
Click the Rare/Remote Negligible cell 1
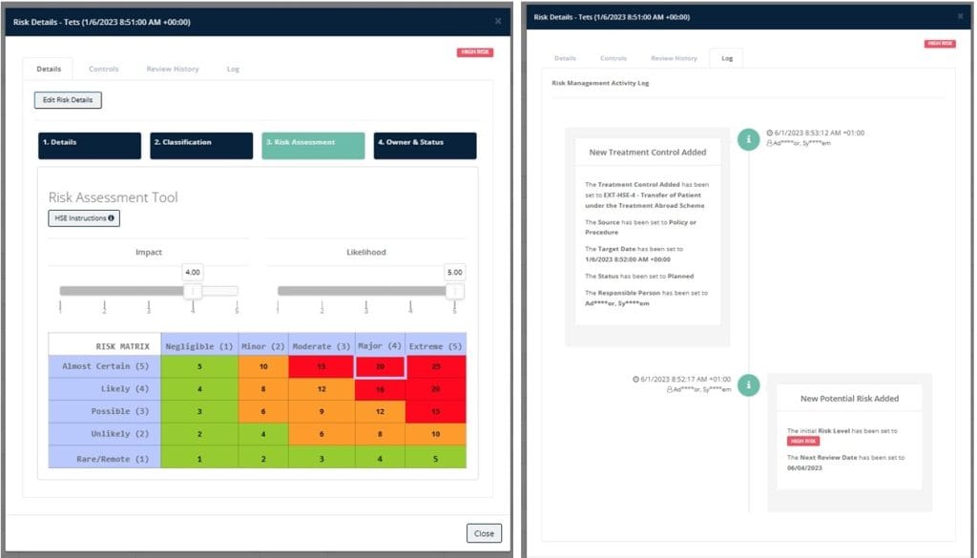coord(199,459)
